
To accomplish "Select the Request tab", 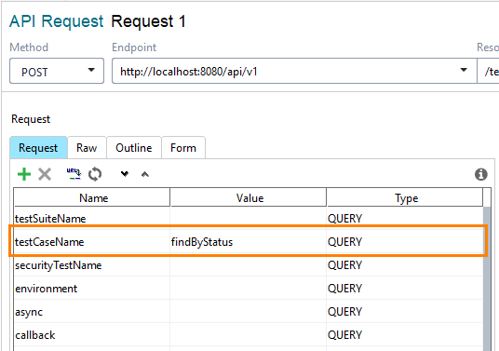I will click(x=38, y=148).
